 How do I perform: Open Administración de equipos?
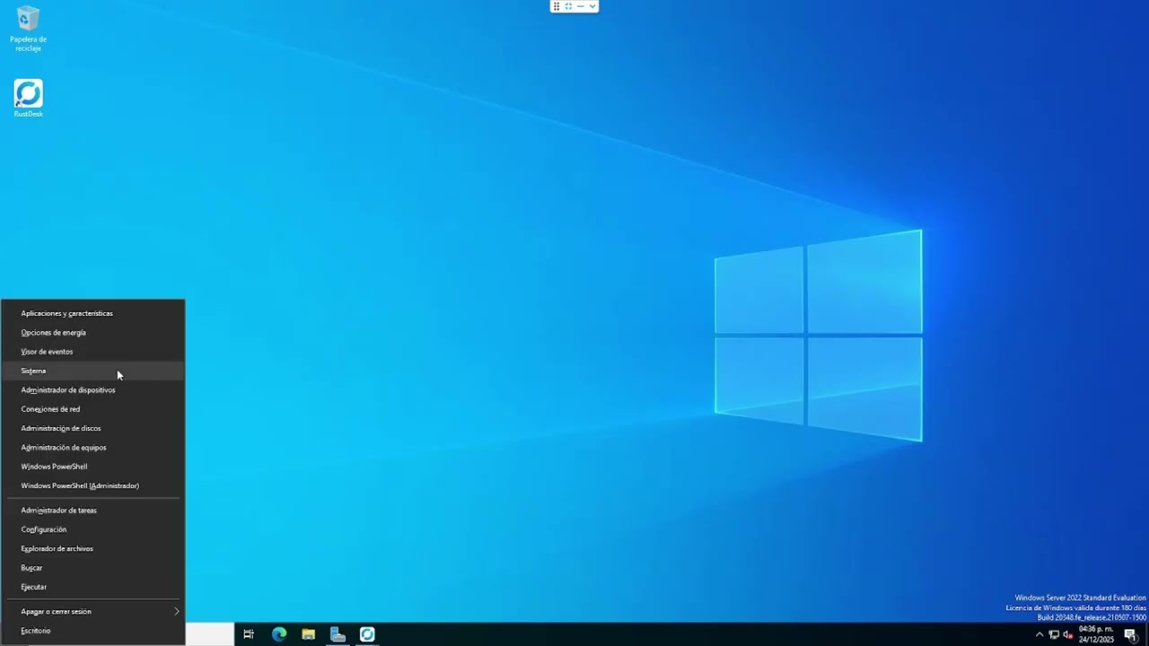pos(93,447)
